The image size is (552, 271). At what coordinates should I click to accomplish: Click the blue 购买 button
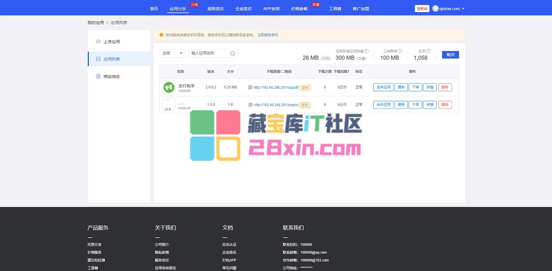[x=450, y=55]
